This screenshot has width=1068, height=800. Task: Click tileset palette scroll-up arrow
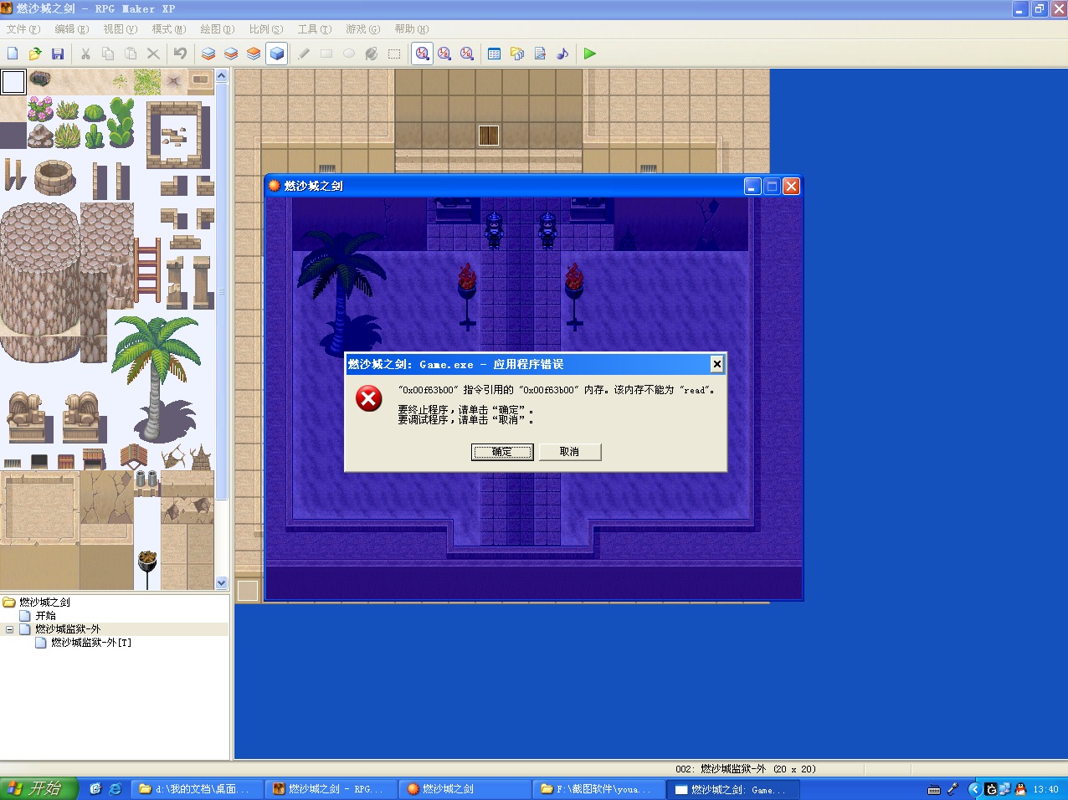point(222,75)
